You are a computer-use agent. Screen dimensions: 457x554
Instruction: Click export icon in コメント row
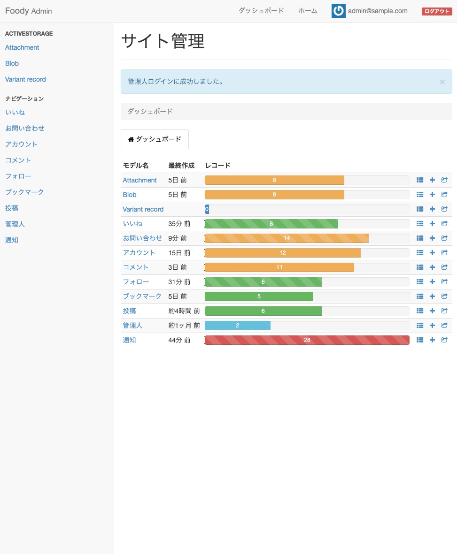pyautogui.click(x=445, y=267)
